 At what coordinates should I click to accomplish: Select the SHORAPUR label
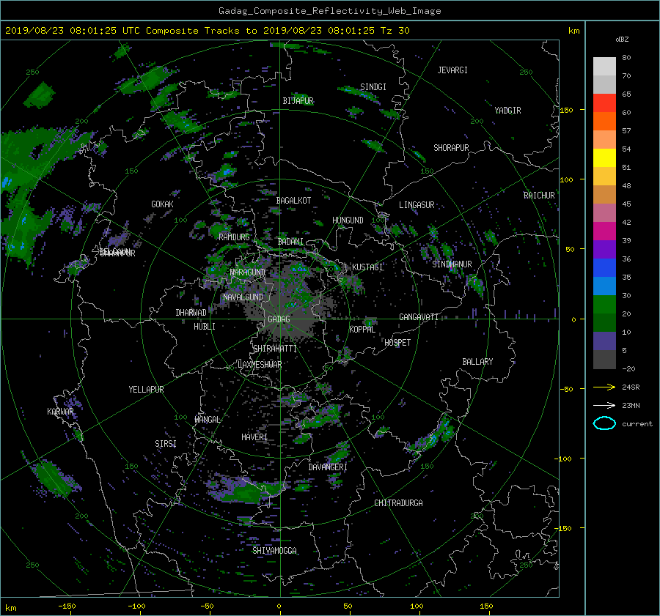click(451, 148)
